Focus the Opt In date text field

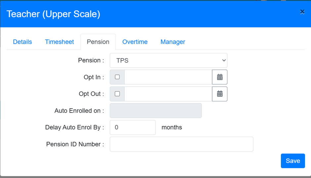(x=168, y=77)
